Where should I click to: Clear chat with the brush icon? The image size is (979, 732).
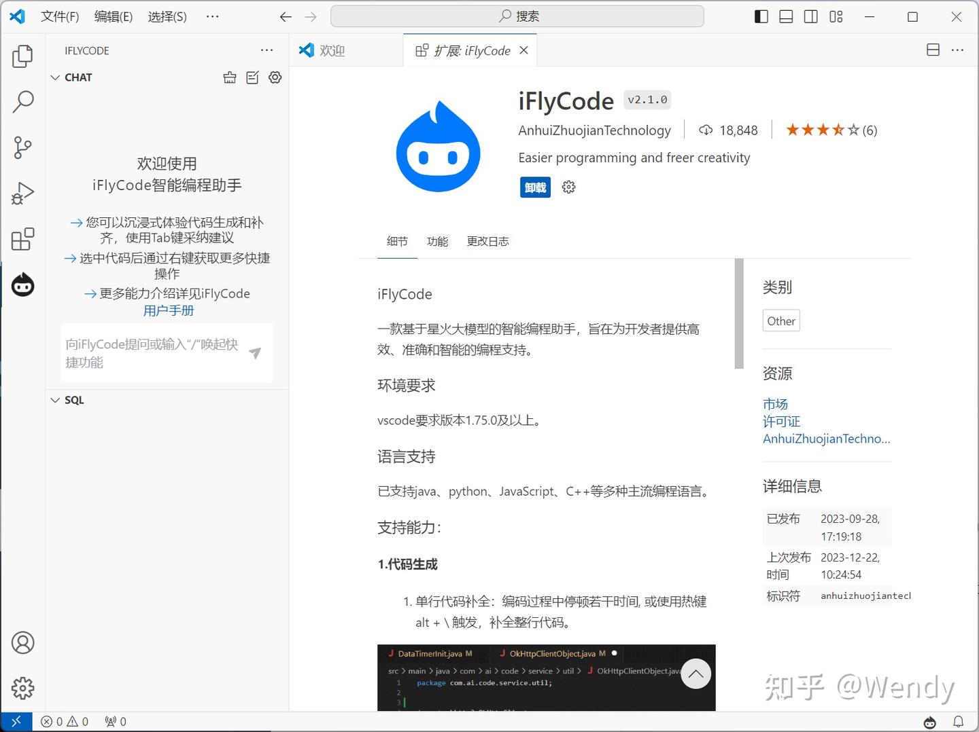230,77
